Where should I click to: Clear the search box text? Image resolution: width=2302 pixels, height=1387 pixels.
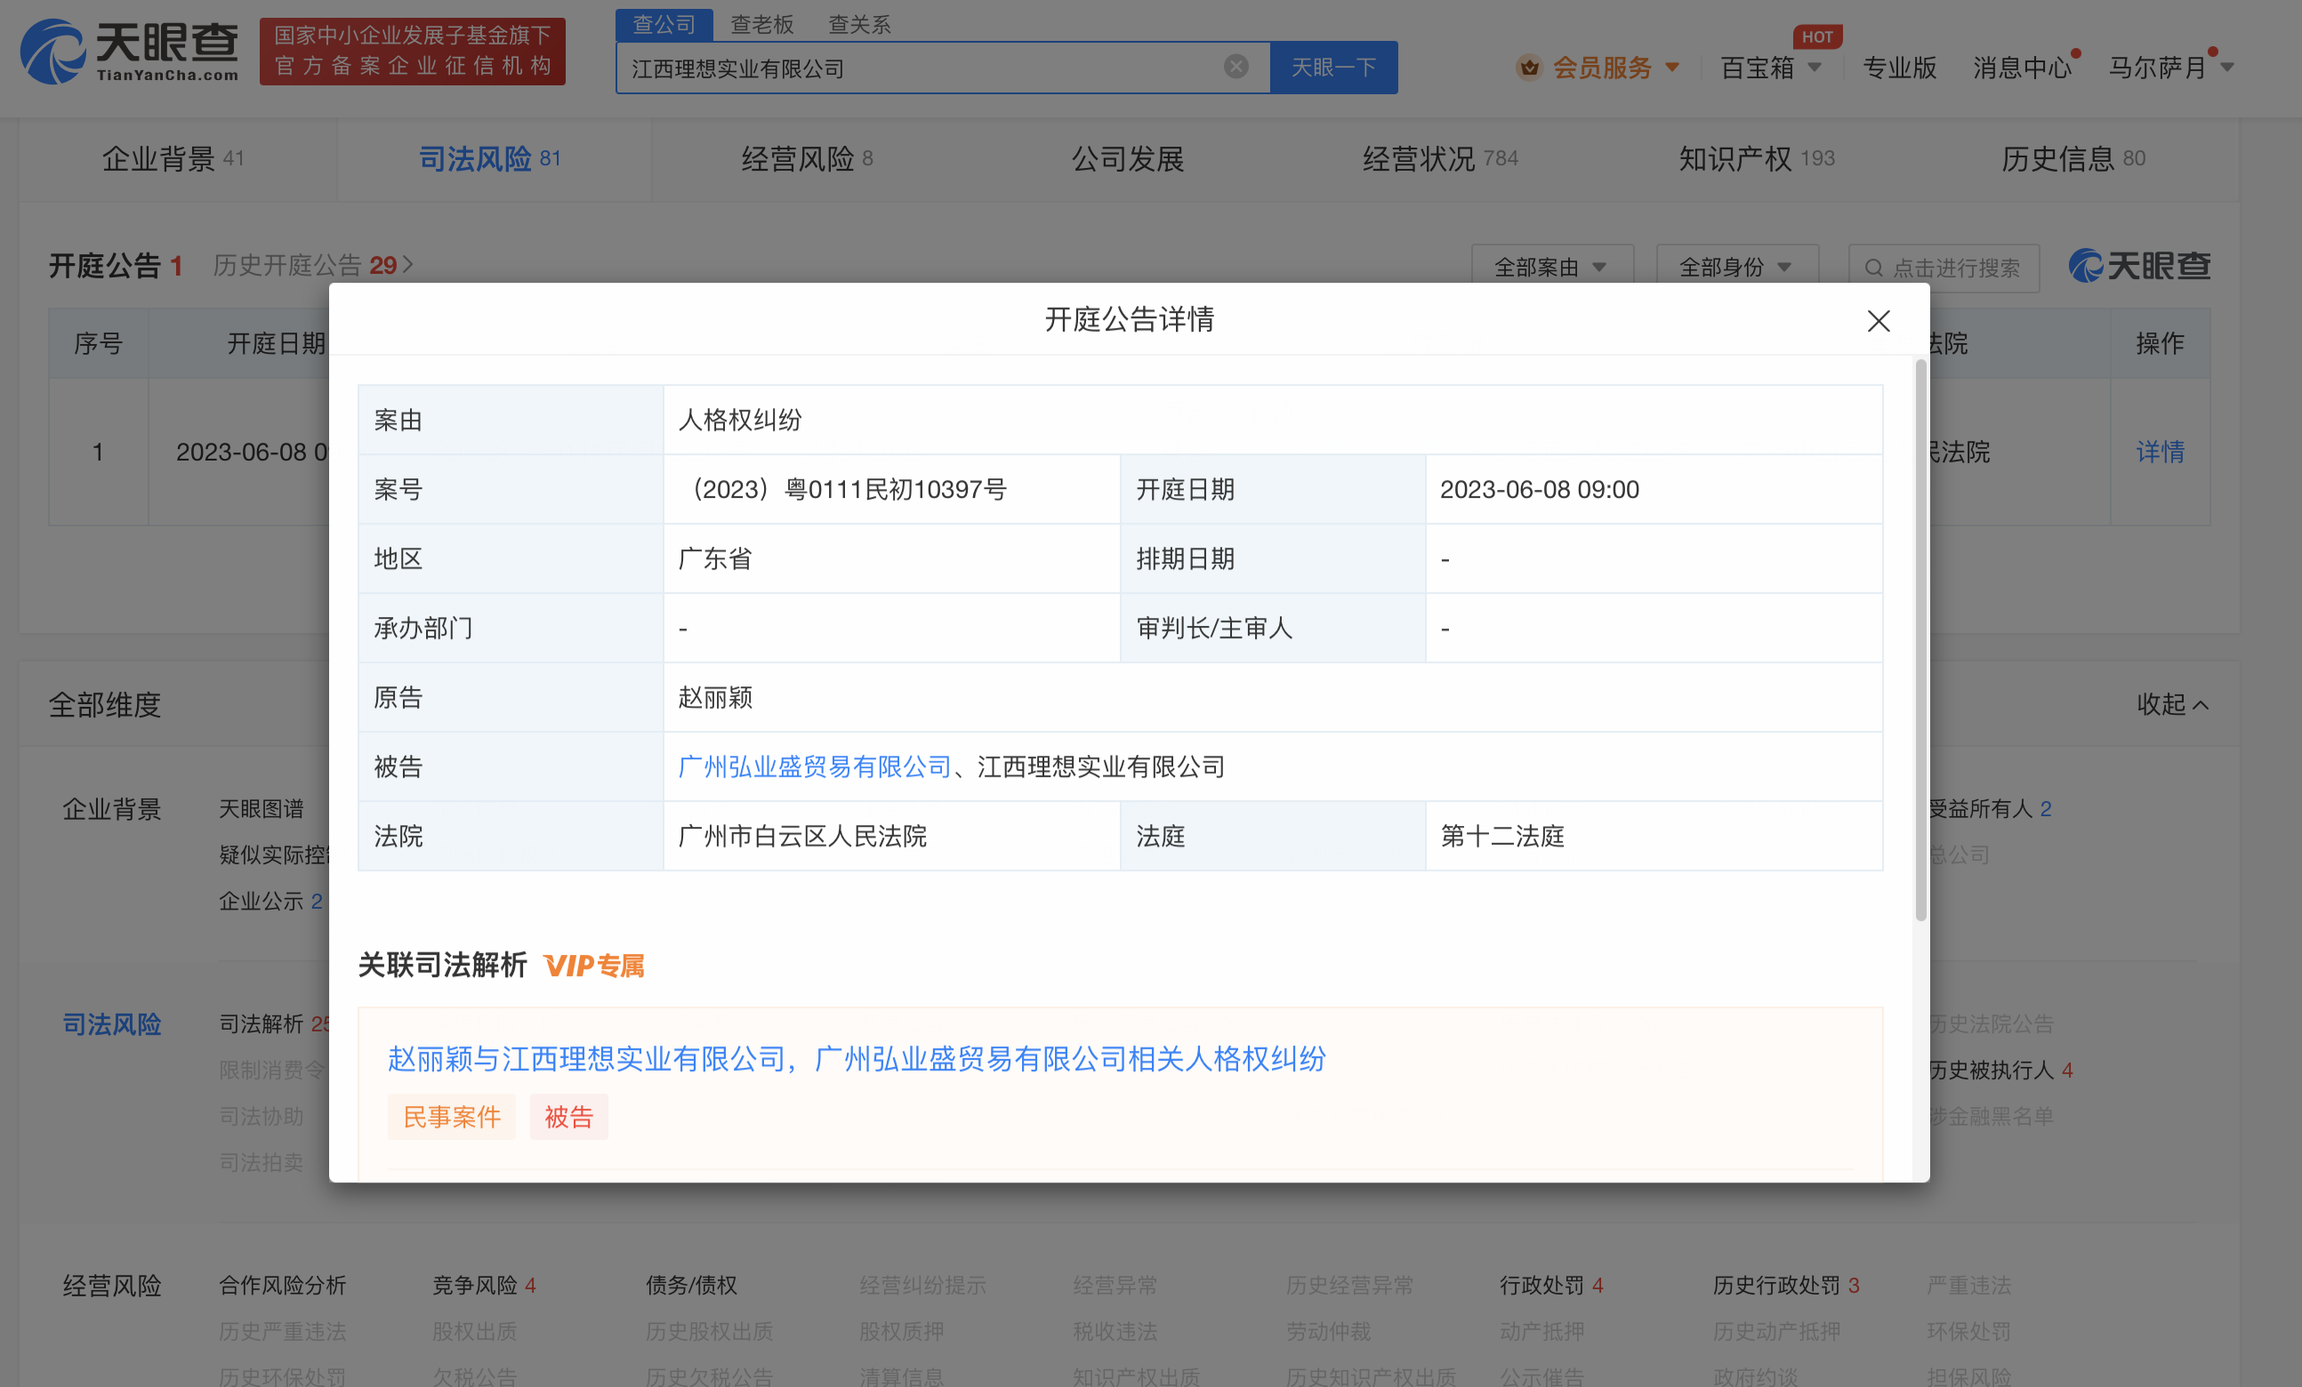click(x=1236, y=67)
